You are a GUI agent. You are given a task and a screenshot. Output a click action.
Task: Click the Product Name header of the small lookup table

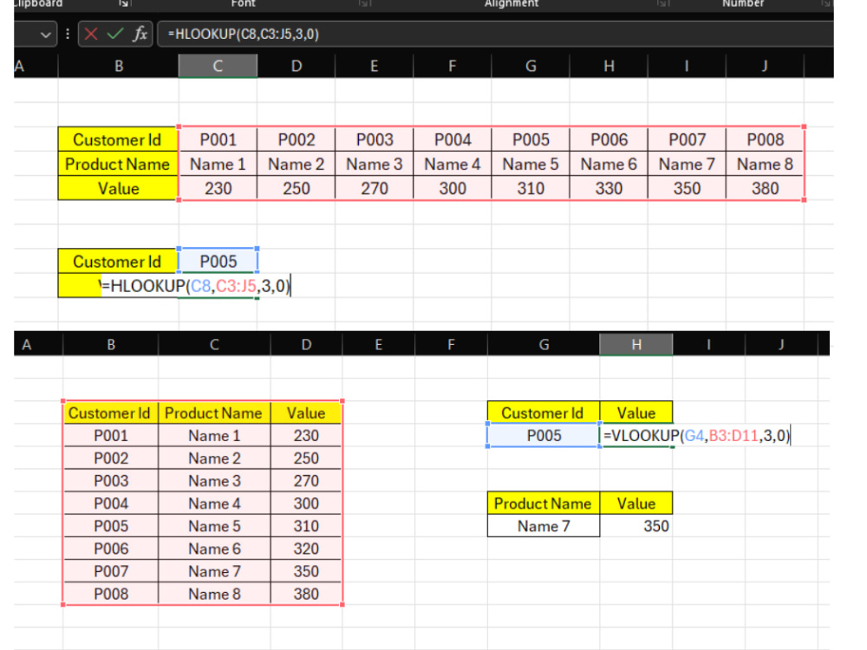(x=543, y=504)
